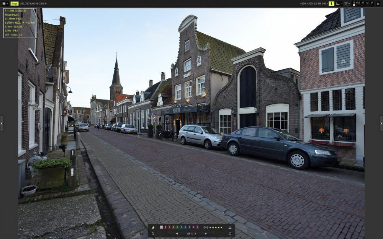Assign color label 3
This screenshot has width=383, height=239.
[173, 227]
